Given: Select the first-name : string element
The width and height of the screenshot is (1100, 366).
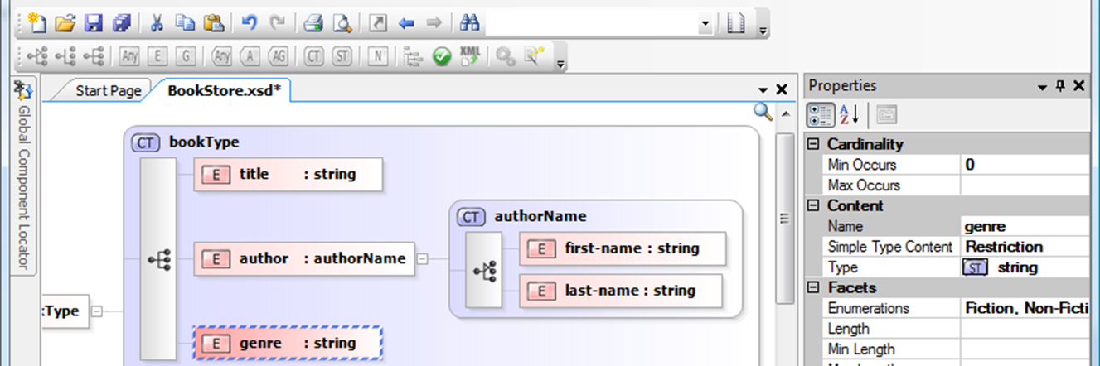Looking at the screenshot, I should [x=623, y=248].
